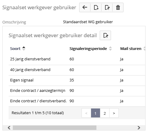Select Einde contract / dienstverband row
Viewport: 150px width, 132px height.
click(x=77, y=101)
